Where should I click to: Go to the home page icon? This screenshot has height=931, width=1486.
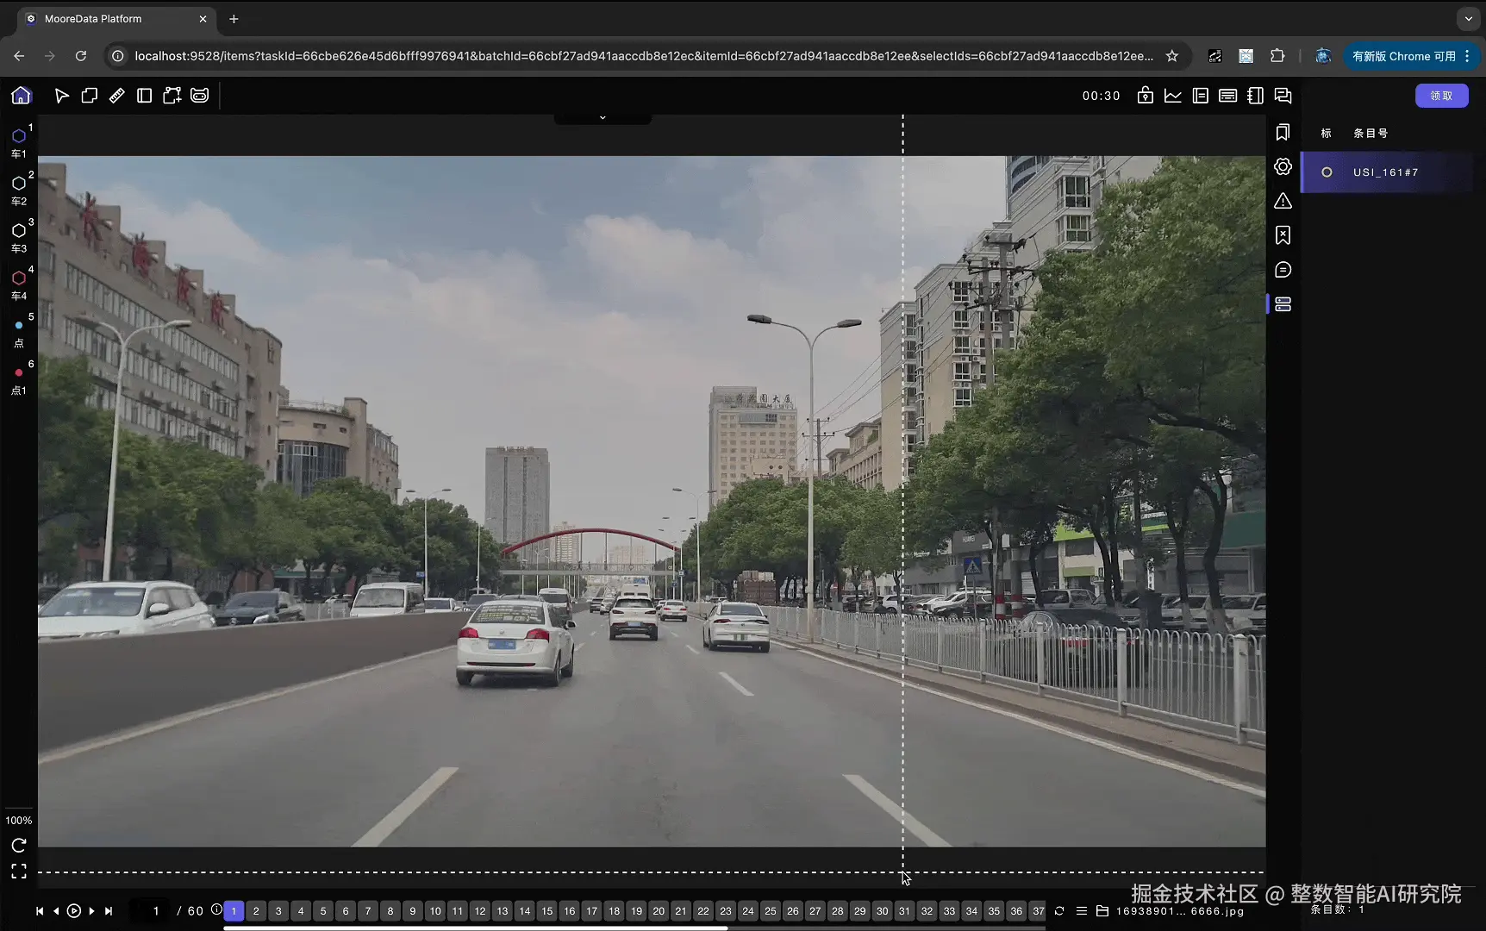coord(21,96)
